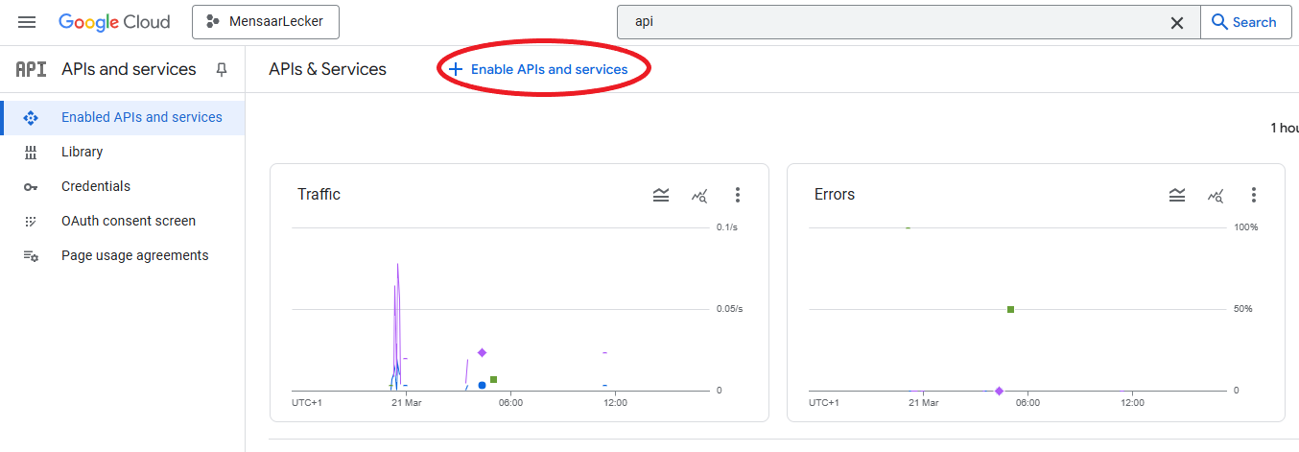1299x452 pixels.
Task: Click the Google Cloud logo
Action: click(114, 22)
